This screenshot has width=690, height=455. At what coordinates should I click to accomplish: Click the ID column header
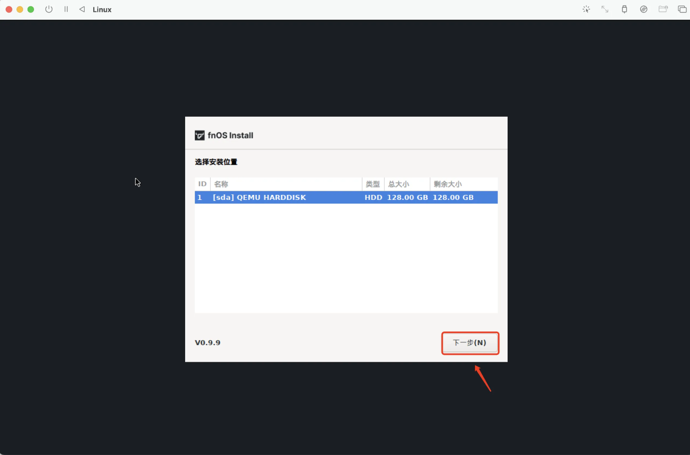coord(203,184)
